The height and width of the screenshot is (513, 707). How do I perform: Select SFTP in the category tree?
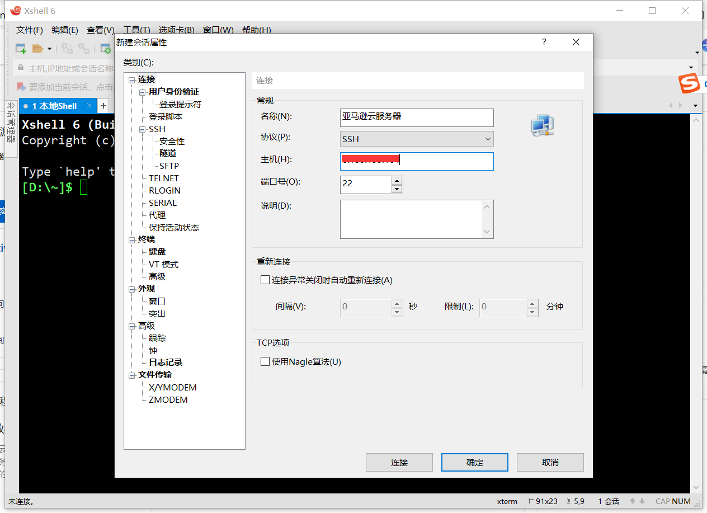point(169,166)
